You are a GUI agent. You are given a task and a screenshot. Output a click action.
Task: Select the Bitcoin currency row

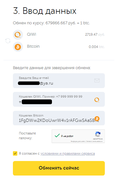tap(59, 47)
